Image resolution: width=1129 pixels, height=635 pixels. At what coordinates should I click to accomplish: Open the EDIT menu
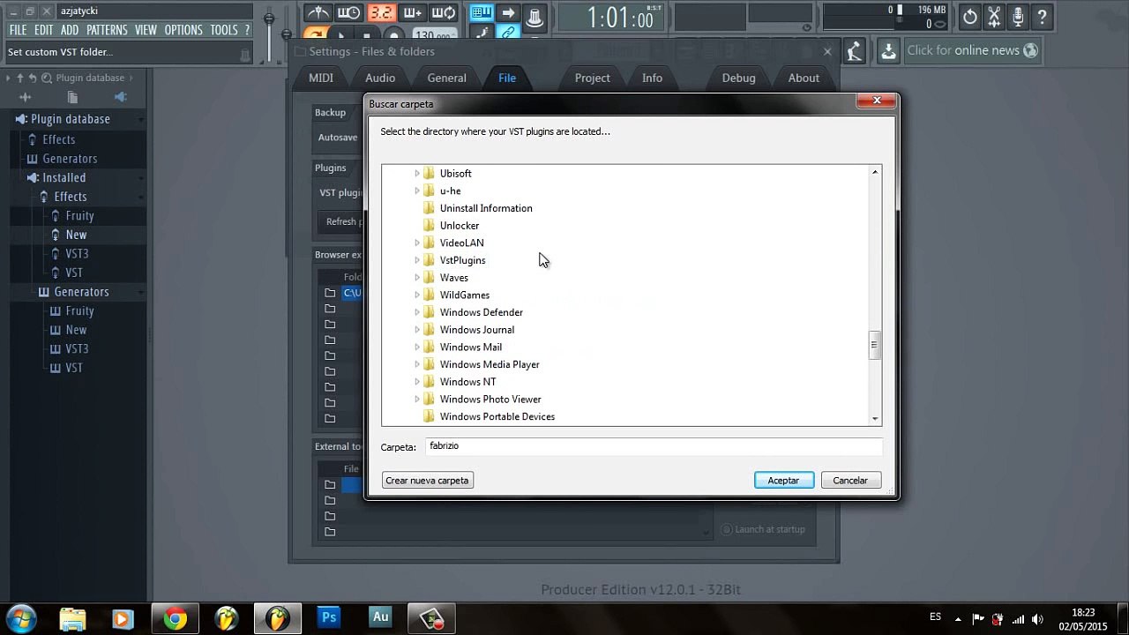44,30
